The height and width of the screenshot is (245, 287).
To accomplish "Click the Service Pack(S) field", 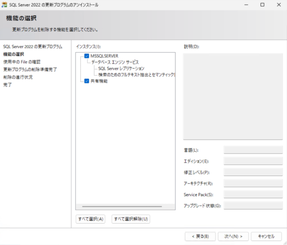I will click(253, 194).
